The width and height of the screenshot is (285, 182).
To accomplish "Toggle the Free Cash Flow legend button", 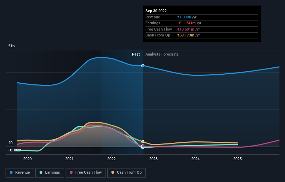I will 86,173.
